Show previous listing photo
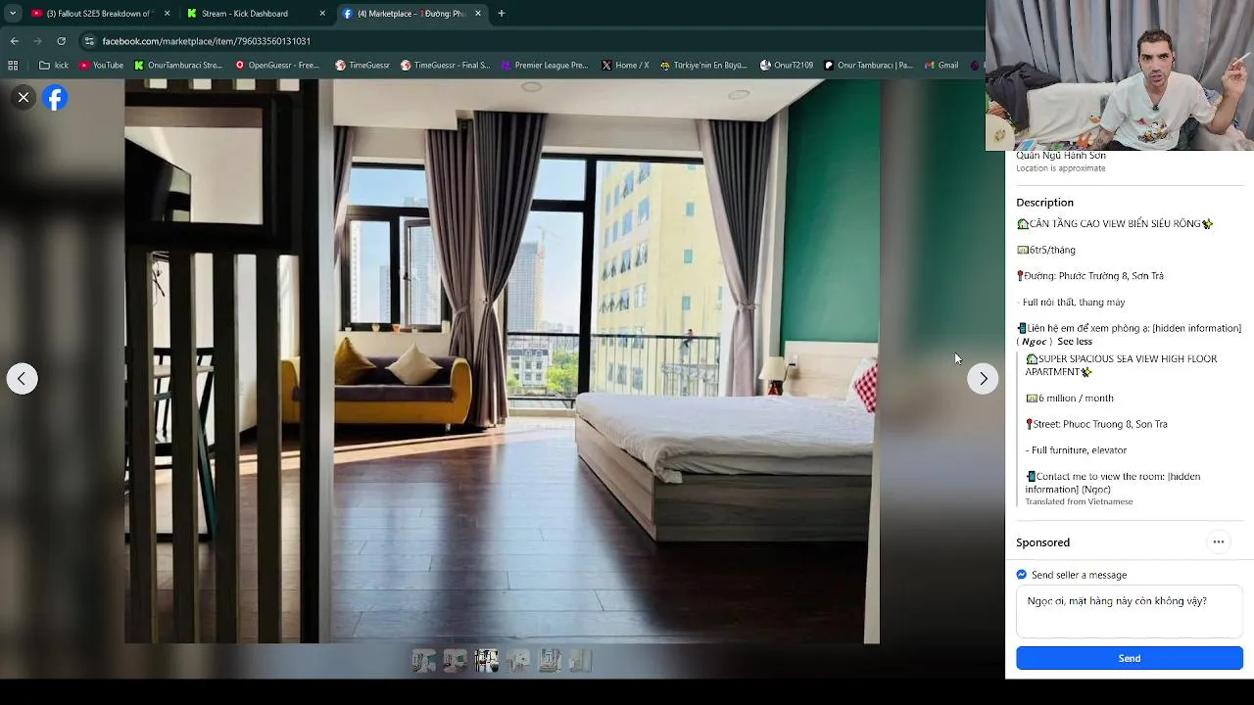The image size is (1254, 705). click(x=22, y=379)
